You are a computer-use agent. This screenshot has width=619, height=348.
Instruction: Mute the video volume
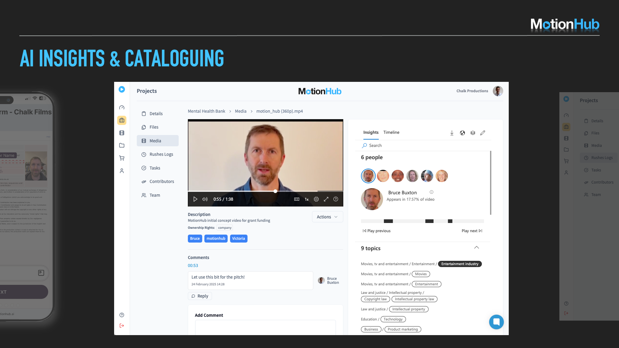tap(205, 199)
